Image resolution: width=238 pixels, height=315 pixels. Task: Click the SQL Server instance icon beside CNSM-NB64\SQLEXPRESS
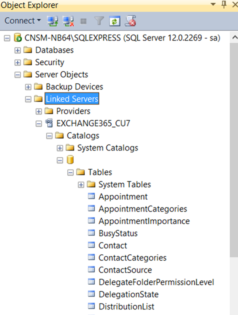pos(17,38)
